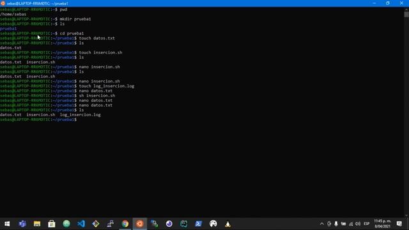Open the green round app on the taskbar

(x=66, y=224)
